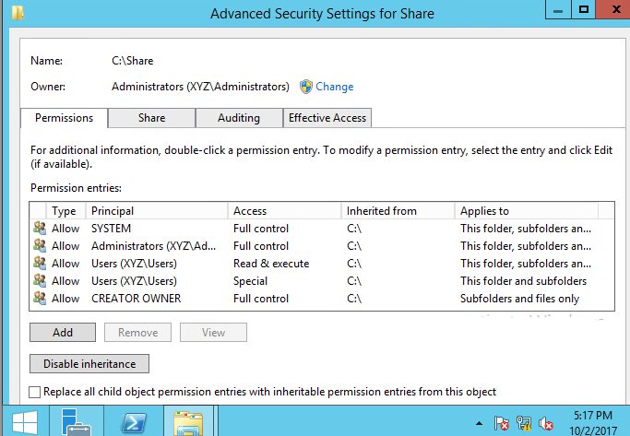Sort entries by the Principal column header

157,211
